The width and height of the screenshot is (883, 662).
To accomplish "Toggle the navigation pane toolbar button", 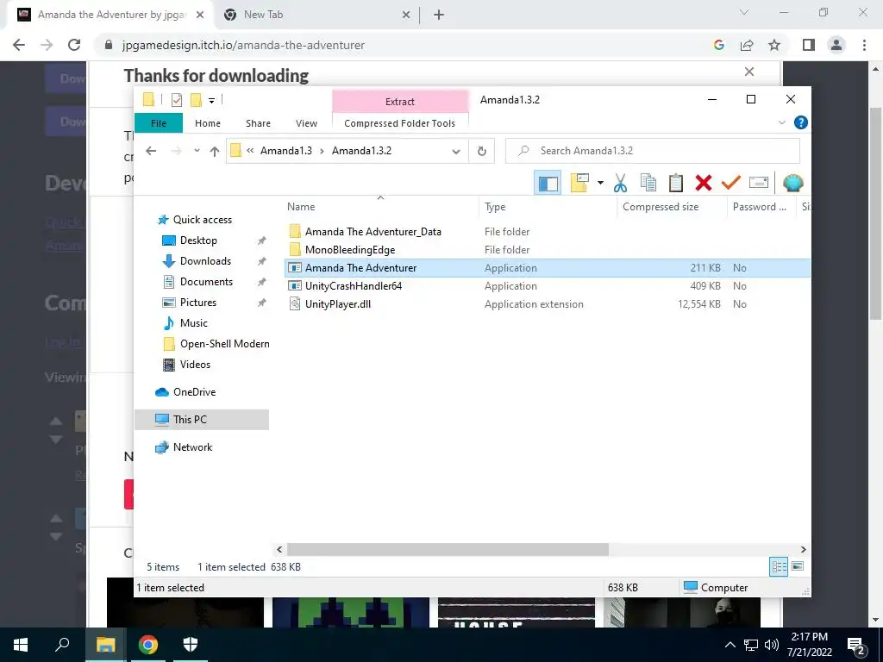I will pos(548,183).
